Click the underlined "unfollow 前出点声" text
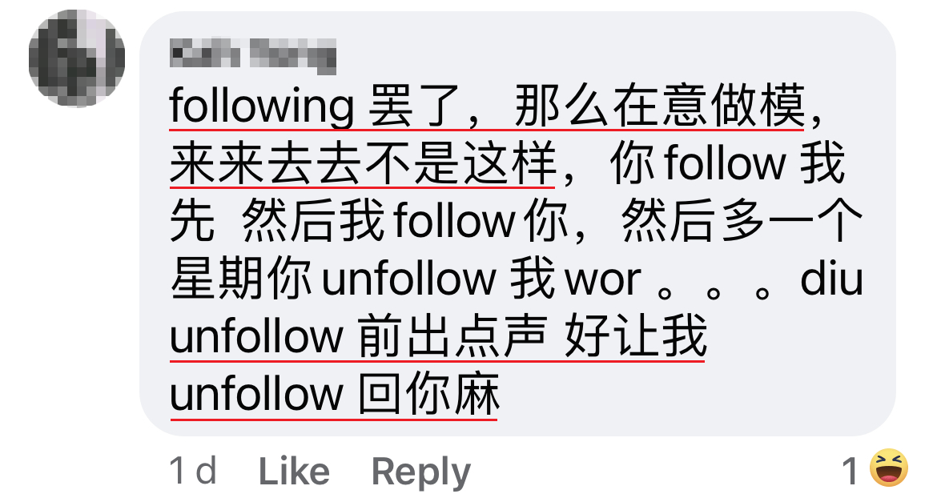The width and height of the screenshot is (937, 502). 358,336
